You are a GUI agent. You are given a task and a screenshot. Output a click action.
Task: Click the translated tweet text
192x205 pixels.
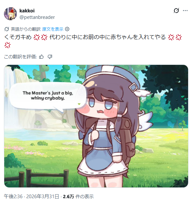coord(93,41)
